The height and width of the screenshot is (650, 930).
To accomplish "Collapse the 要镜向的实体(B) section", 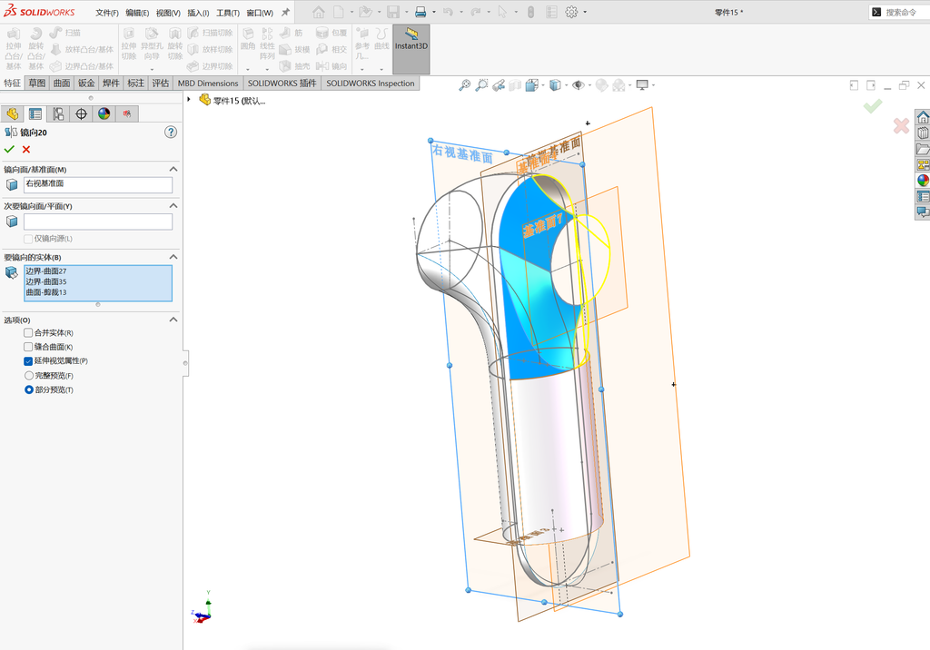I will point(173,257).
